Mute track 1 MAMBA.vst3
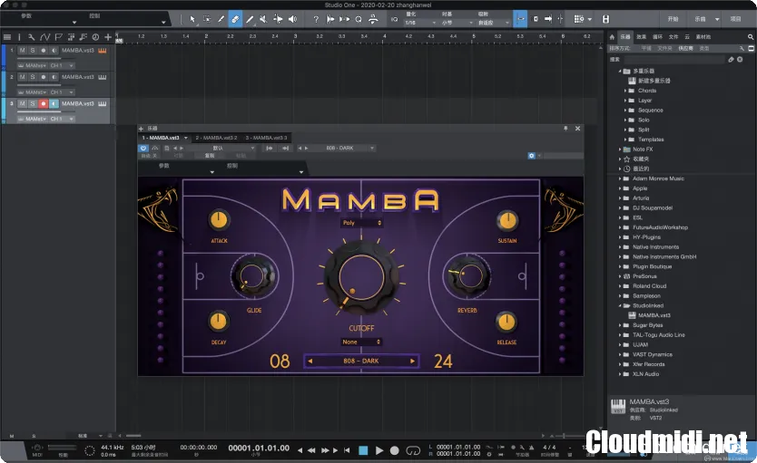Screen dimensions: 757x463 coord(23,51)
